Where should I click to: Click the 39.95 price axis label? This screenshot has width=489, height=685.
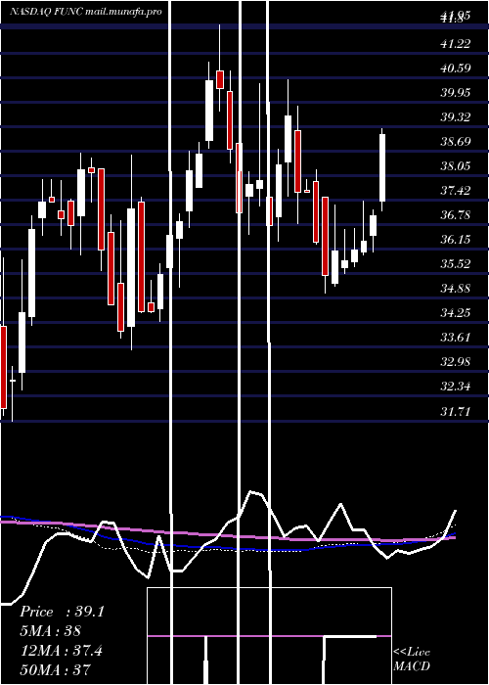[x=456, y=93]
